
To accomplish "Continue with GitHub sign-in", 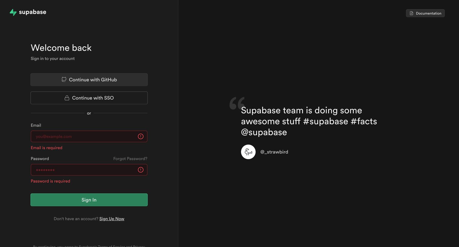I will point(89,80).
